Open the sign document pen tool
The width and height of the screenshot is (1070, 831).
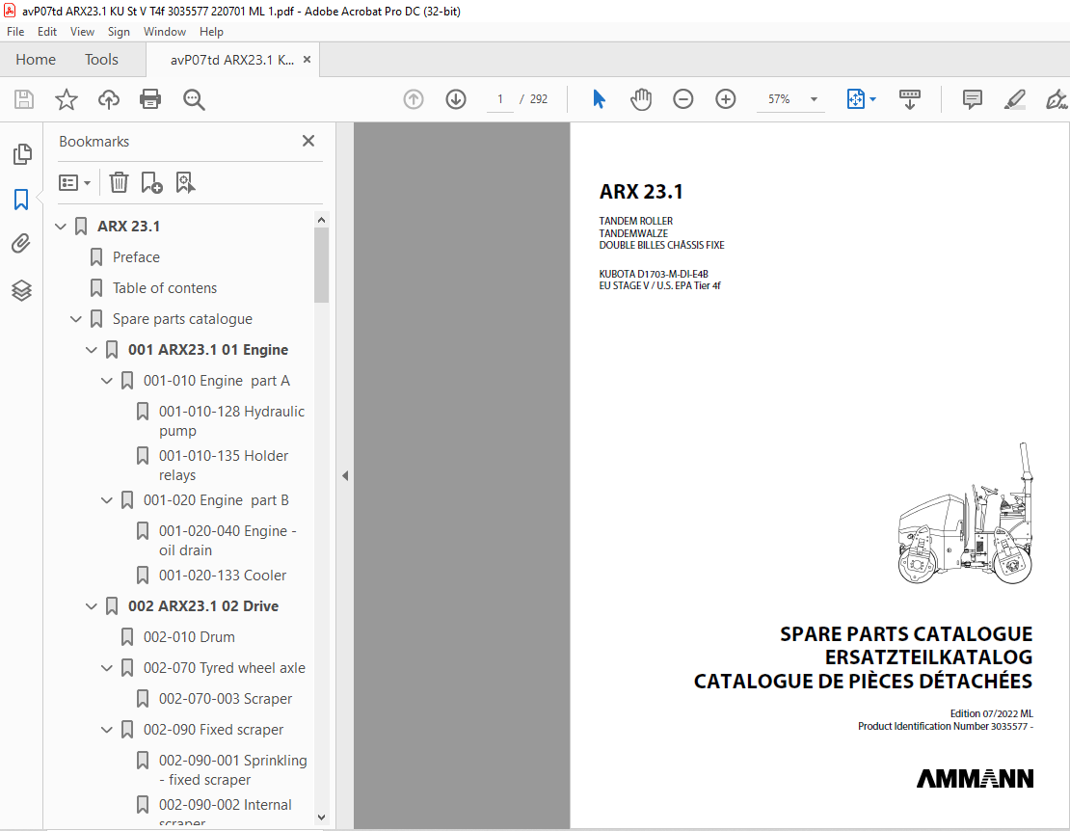click(x=1057, y=99)
